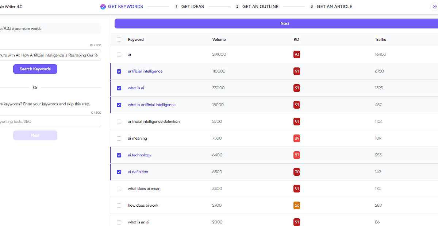Click the step 3 circle icon
The height and width of the screenshot is (226, 438).
pyautogui.click(x=312, y=7)
